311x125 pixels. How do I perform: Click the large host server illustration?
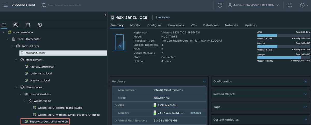[x=119, y=42]
